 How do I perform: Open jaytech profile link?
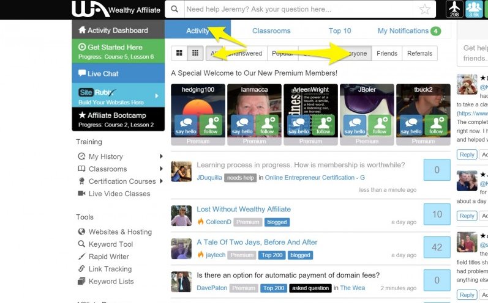pyautogui.click(x=216, y=255)
